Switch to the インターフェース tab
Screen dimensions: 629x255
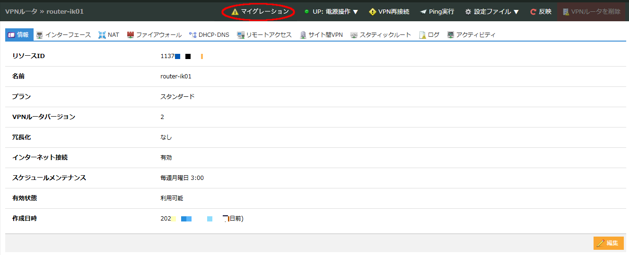(63, 34)
